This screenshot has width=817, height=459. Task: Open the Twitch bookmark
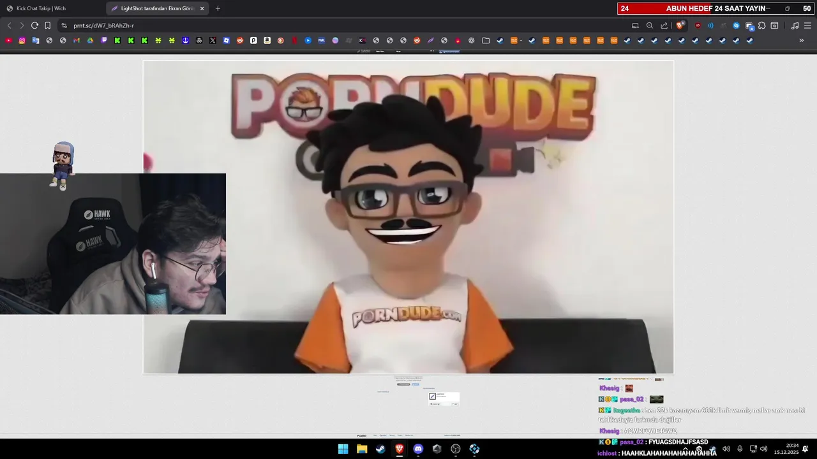tap(104, 40)
